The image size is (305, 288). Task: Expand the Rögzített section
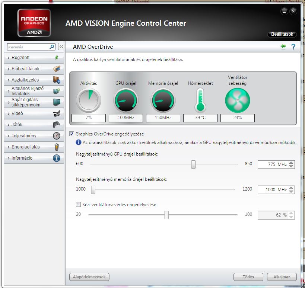(34, 58)
